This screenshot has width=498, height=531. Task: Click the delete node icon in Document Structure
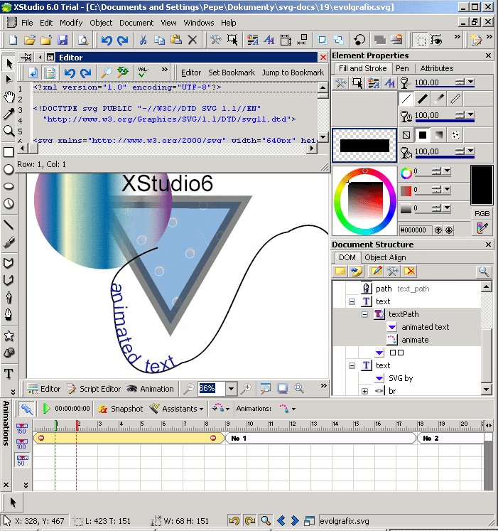(x=409, y=271)
